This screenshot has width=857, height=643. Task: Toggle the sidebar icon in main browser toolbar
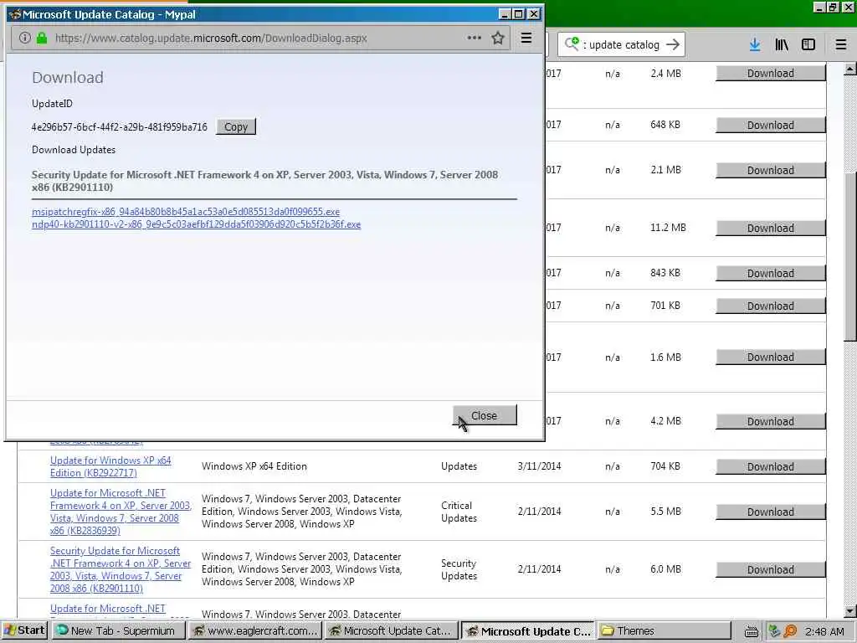tap(808, 45)
